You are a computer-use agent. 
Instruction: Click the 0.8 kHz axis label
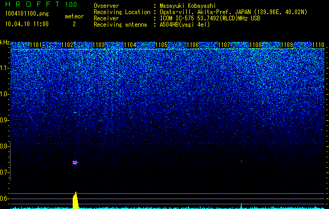(x=4, y=146)
